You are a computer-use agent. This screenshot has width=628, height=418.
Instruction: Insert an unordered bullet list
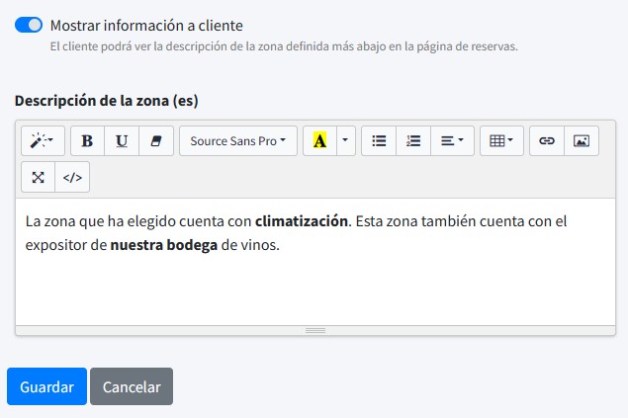click(x=378, y=141)
